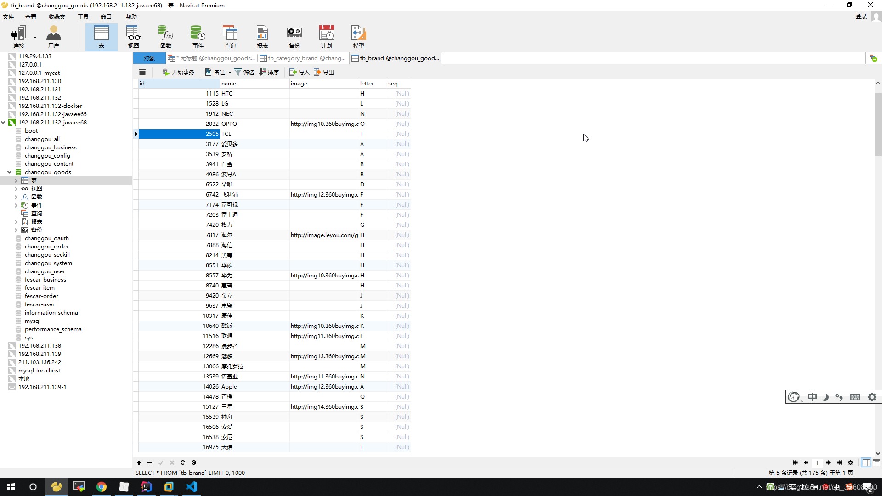Select the 192.168.211.132-docker connection

(50, 106)
